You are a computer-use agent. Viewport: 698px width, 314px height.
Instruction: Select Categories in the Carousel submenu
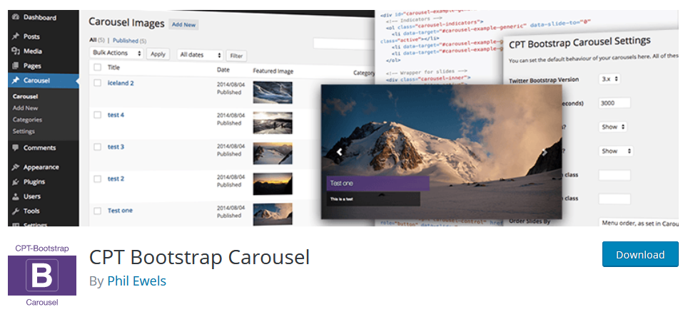pyautogui.click(x=27, y=120)
